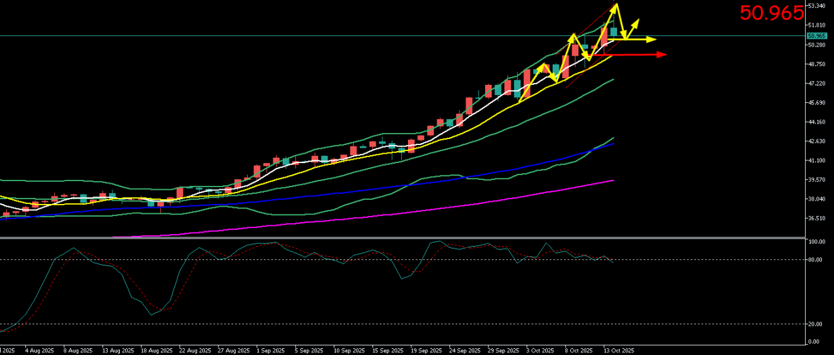Click the large red 50.965 price text
The image size is (834, 355).
point(771,13)
